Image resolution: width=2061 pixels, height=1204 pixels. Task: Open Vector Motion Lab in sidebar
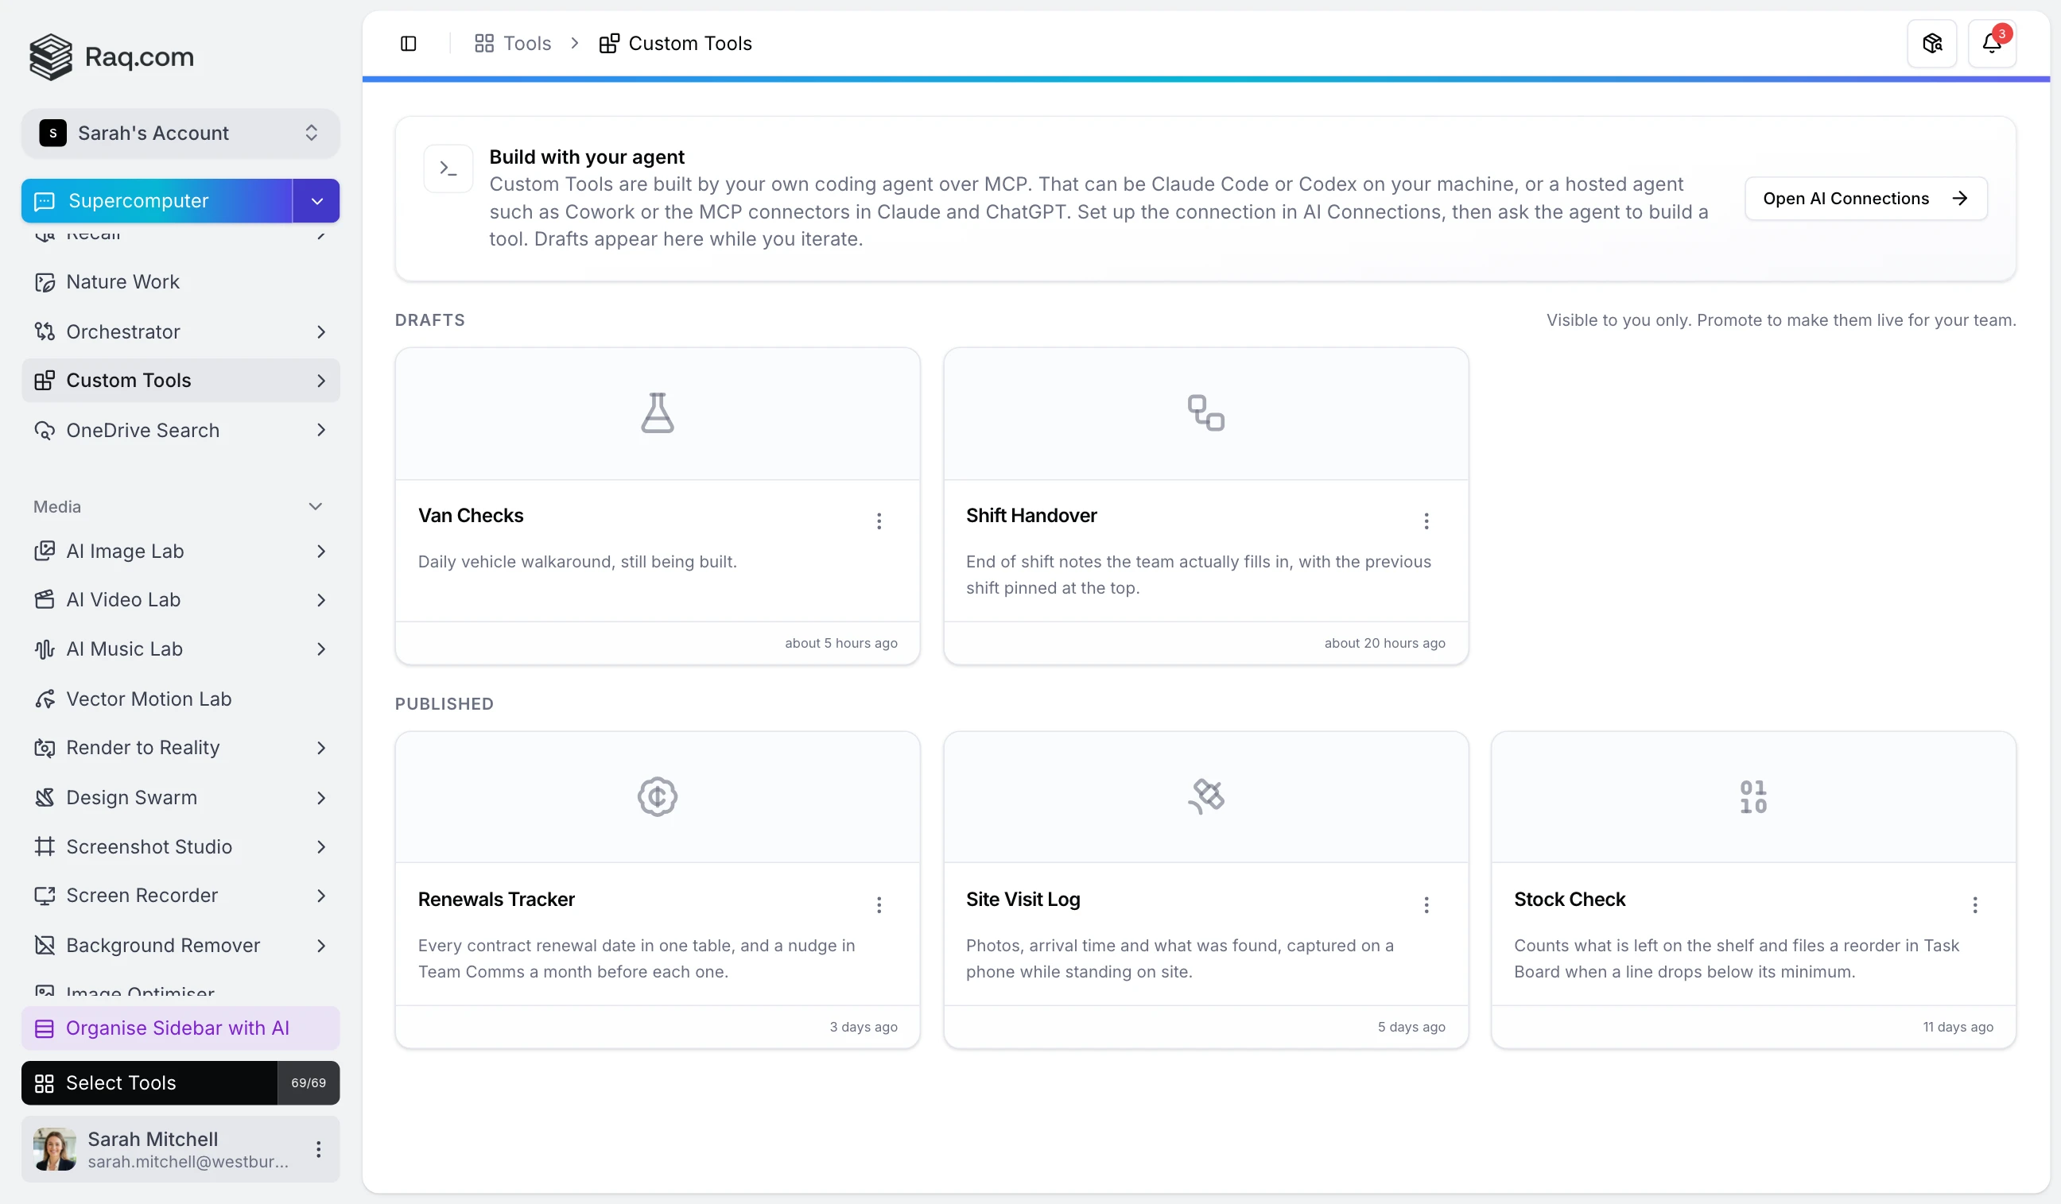[x=180, y=699]
